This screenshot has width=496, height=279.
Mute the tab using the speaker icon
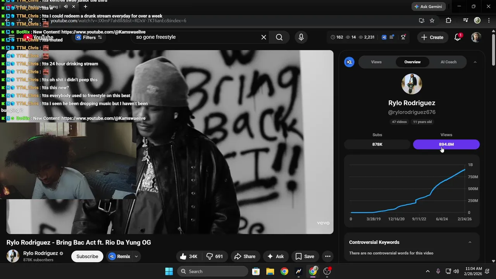(66, 7)
